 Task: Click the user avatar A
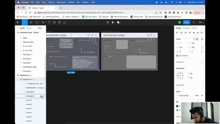pos(179,22)
